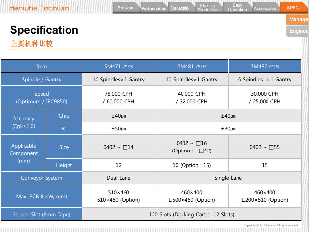Select the cell 10 Spindles×2 Gantry
Screen dimensions: 309x232
coord(119,79)
